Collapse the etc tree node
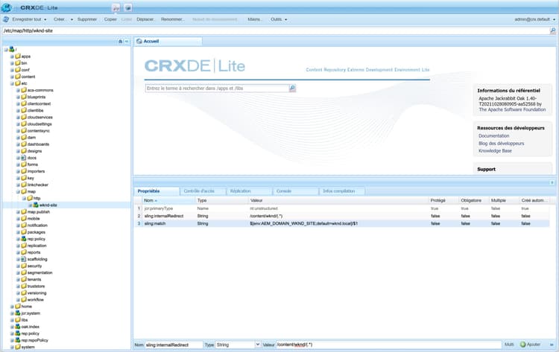Viewport: 559px width, 352px height. [12, 83]
